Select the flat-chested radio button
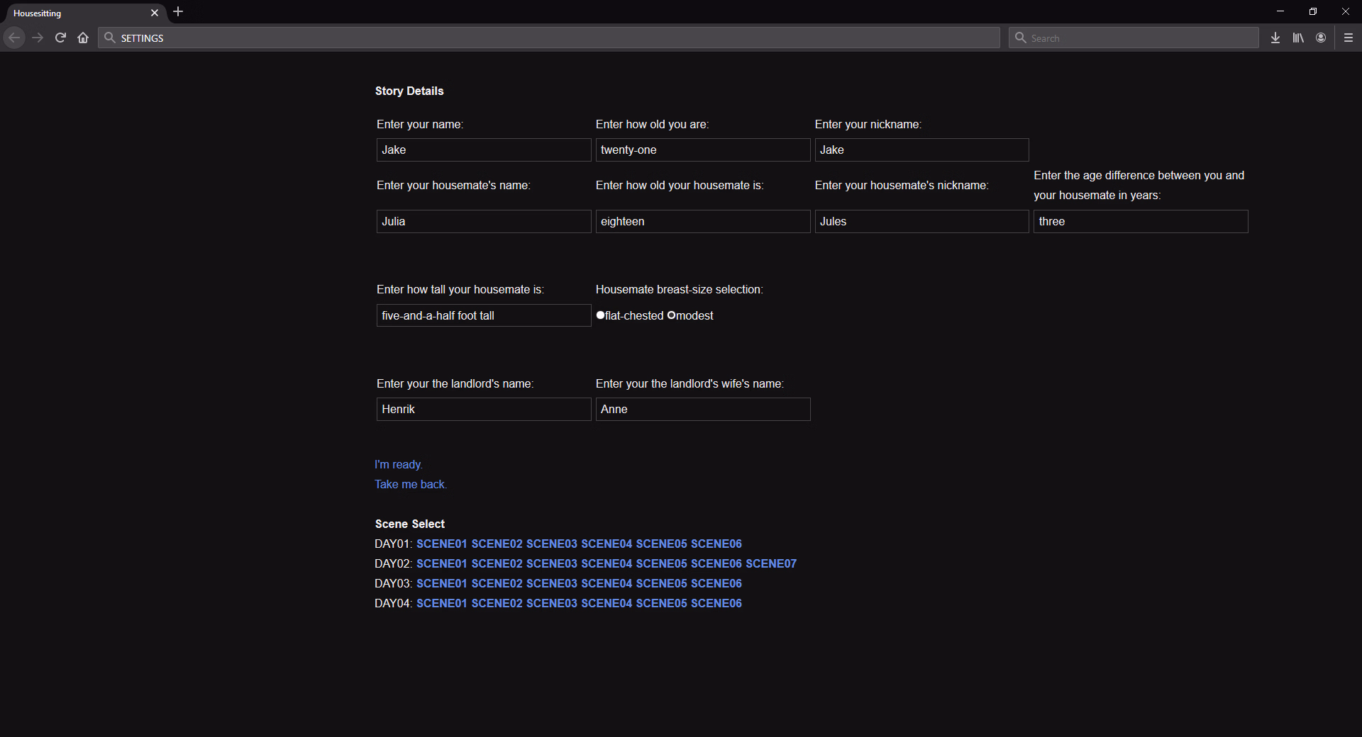Screen dimensions: 1362x737 click(x=601, y=315)
